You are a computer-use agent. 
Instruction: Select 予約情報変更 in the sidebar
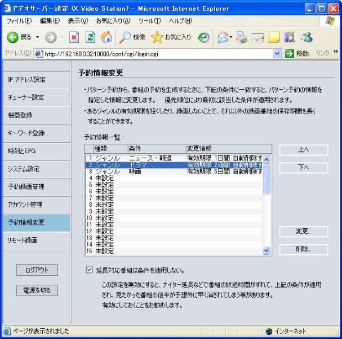coord(37,223)
